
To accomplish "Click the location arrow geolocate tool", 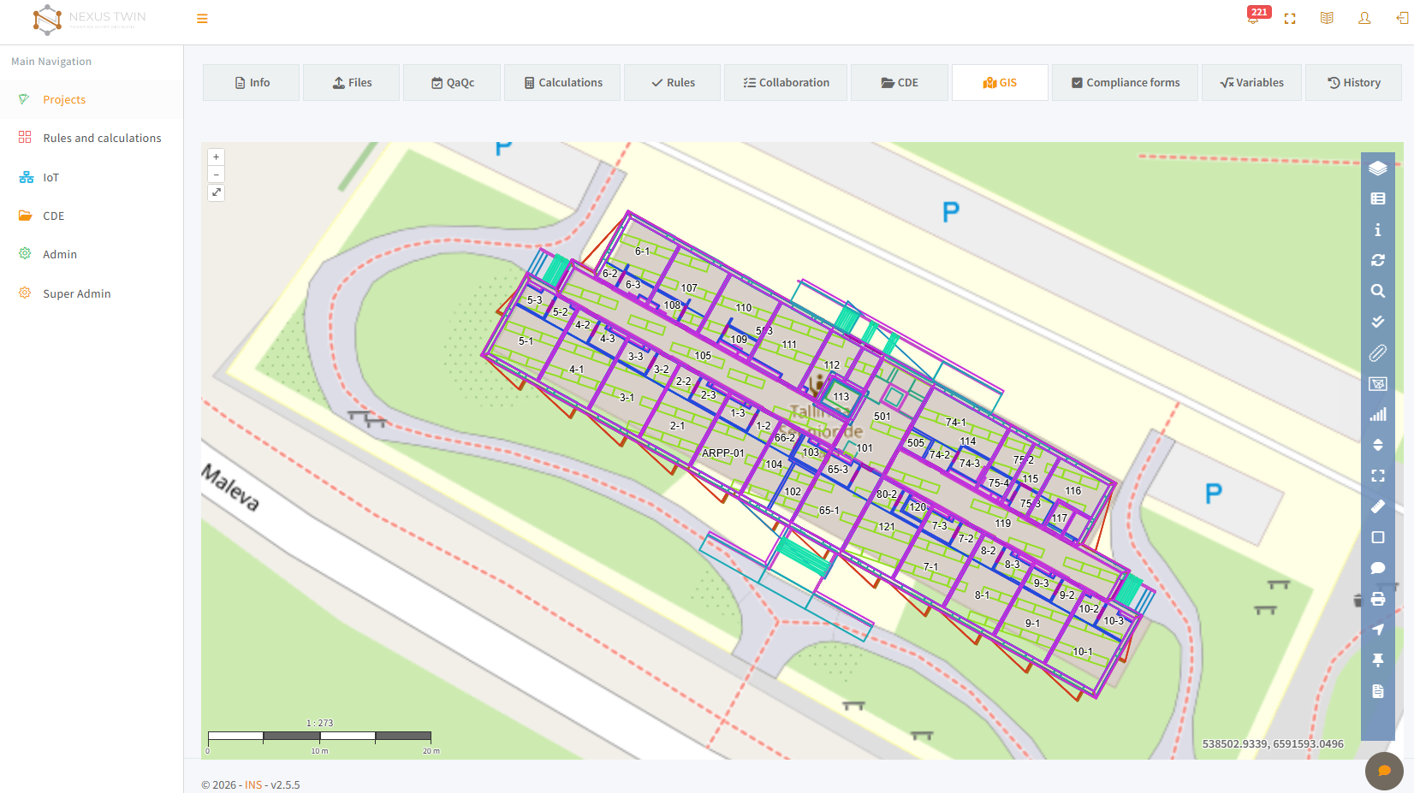I will click(x=1377, y=630).
